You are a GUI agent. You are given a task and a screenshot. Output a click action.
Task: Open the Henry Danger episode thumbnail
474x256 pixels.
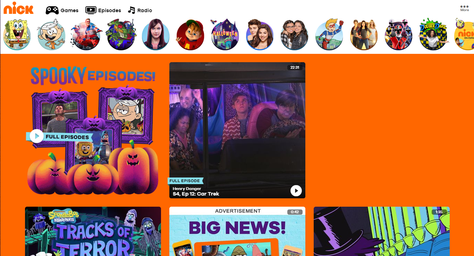click(x=237, y=130)
